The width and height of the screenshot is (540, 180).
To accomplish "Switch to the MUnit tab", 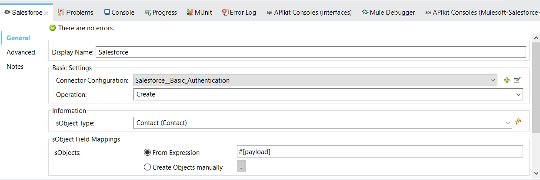I will click(199, 13).
